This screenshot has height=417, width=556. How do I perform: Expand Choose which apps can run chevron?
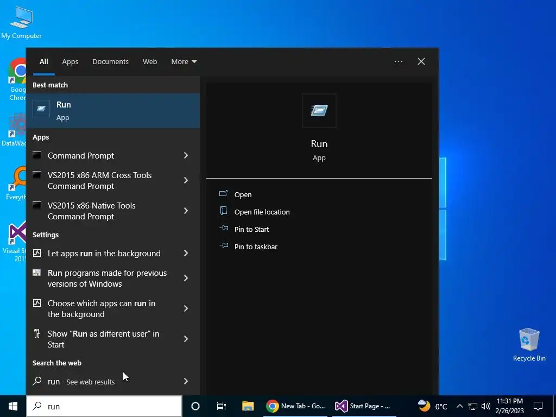click(x=186, y=308)
